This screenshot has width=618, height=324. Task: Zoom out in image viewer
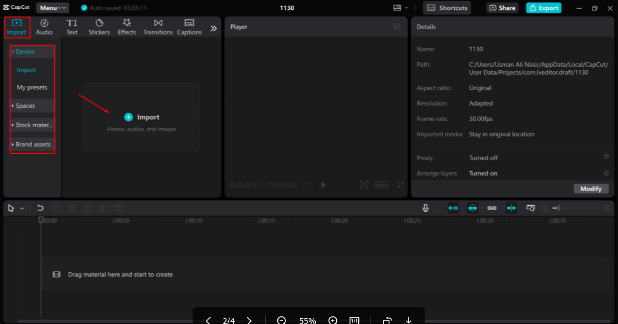[281, 321]
